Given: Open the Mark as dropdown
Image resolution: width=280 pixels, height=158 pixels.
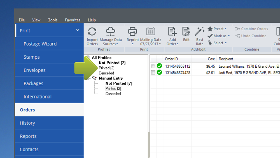Looking at the screenshot, I should coord(219,36).
